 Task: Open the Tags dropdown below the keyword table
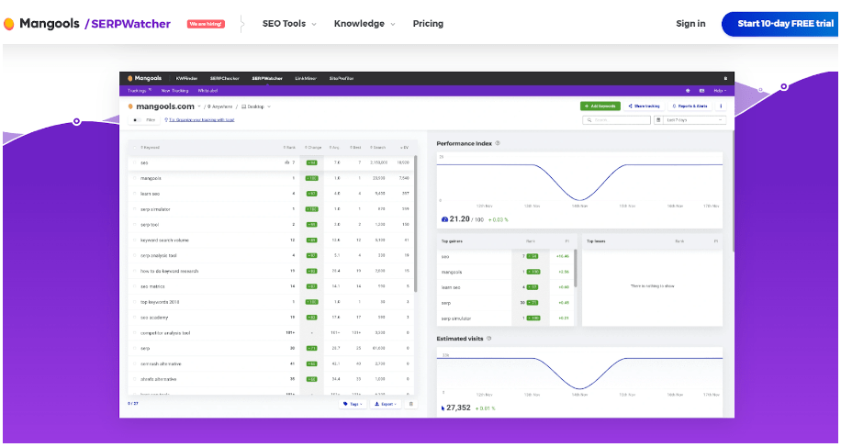pos(353,404)
